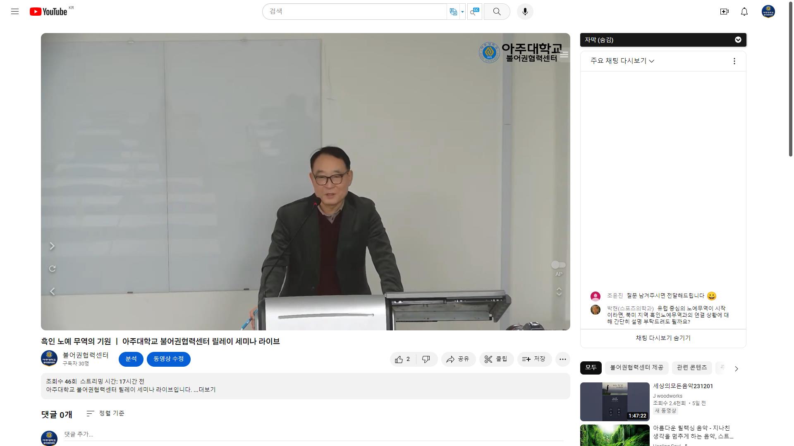Click the reload overlay icon on video
This screenshot has height=446, width=794.
[52, 269]
